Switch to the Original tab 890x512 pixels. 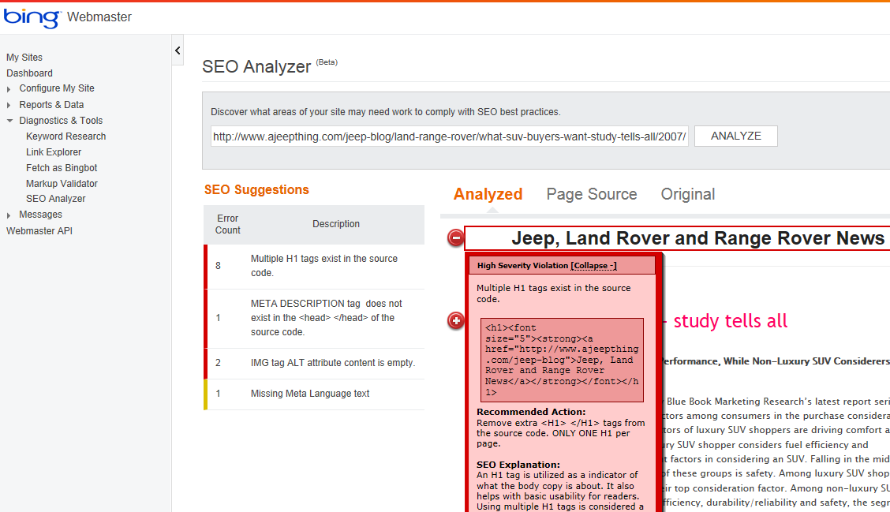[x=687, y=194]
